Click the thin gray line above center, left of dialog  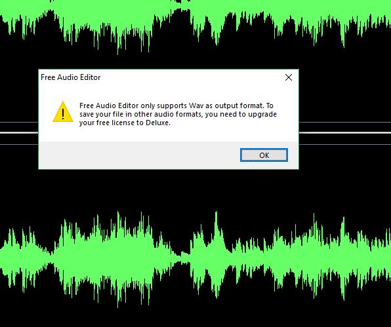(x=19, y=122)
